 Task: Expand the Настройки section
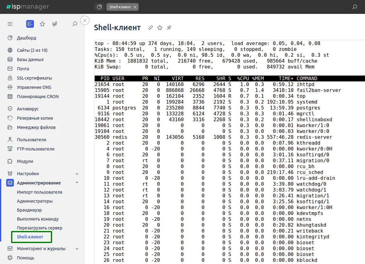click(x=77, y=173)
